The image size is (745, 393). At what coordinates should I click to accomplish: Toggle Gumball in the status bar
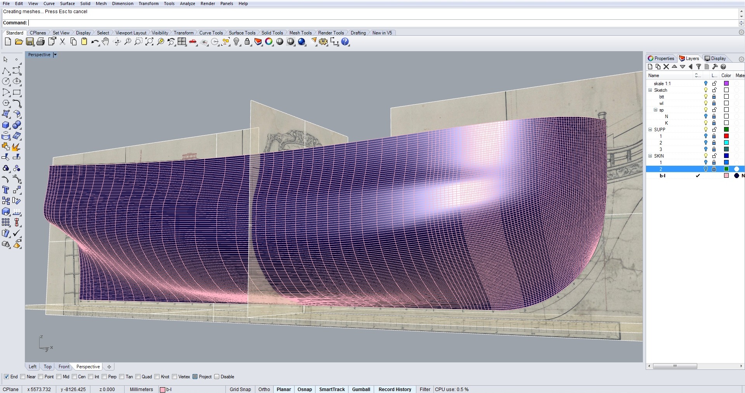click(361, 389)
